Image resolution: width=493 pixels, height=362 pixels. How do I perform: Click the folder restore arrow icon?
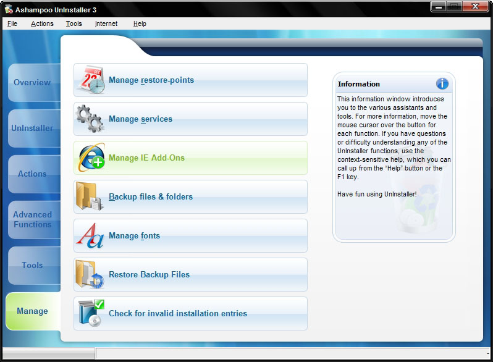click(x=90, y=274)
